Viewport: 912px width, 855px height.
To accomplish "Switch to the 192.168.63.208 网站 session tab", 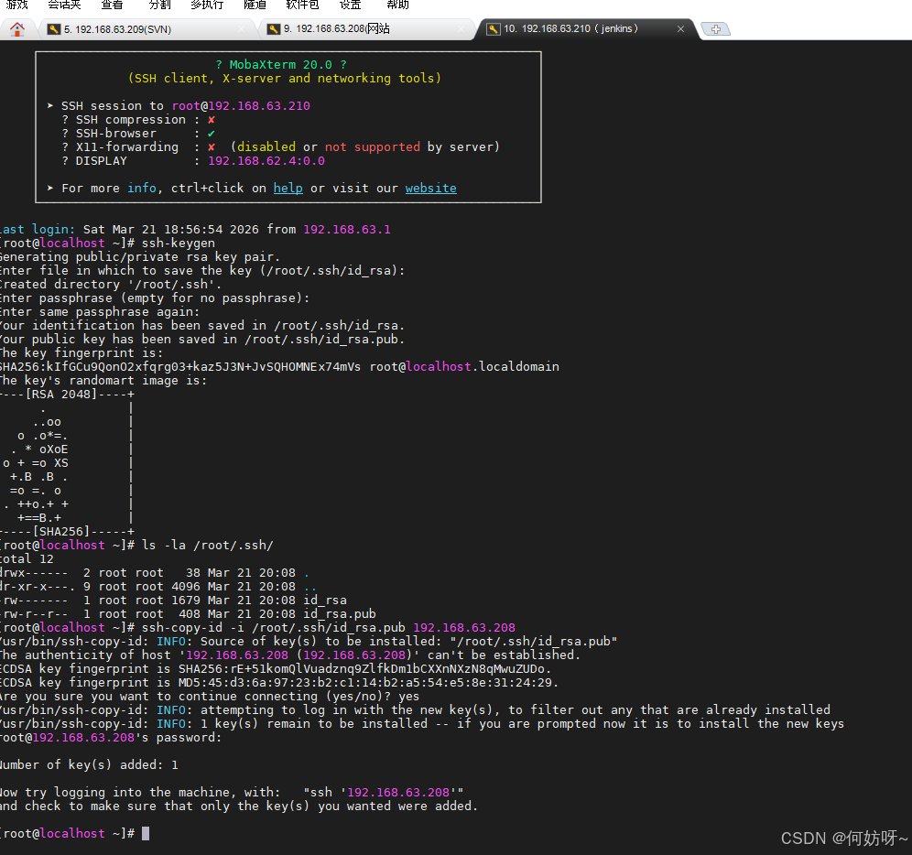I will pos(365,29).
